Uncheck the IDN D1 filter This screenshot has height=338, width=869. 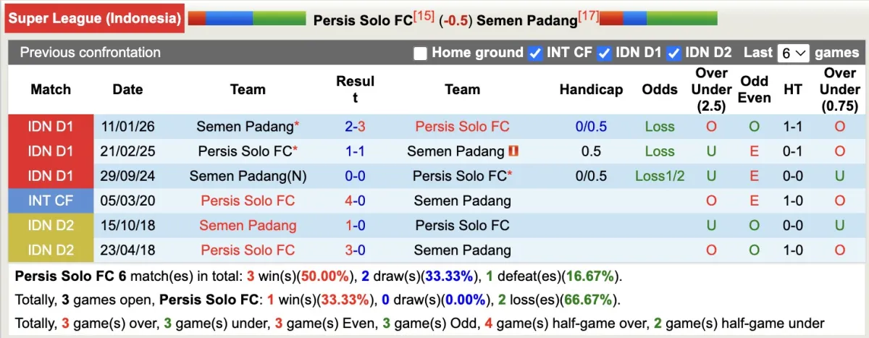tap(604, 53)
